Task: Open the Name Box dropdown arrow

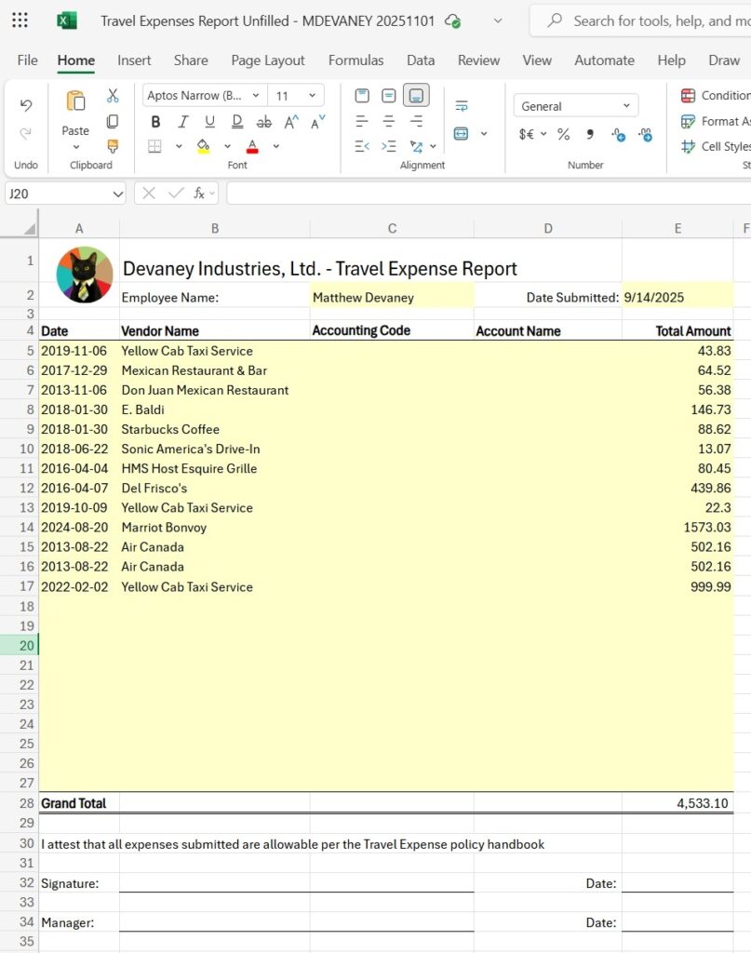Action: point(117,194)
